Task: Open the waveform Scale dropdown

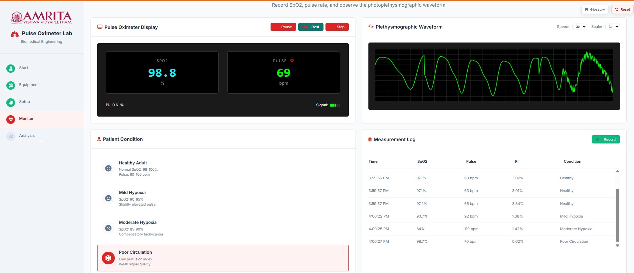Action: pos(612,27)
